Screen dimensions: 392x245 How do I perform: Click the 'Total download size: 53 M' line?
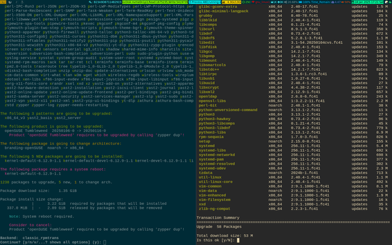click(224, 236)
